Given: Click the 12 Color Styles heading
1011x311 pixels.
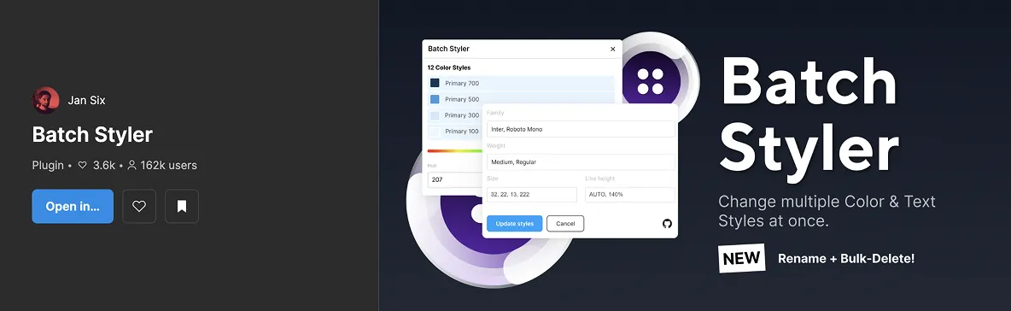Looking at the screenshot, I should point(449,67).
